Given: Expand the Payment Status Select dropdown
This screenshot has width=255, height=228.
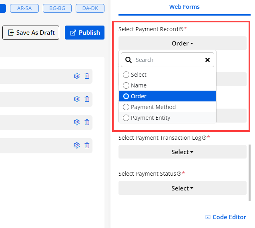Looking at the screenshot, I should click(182, 188).
